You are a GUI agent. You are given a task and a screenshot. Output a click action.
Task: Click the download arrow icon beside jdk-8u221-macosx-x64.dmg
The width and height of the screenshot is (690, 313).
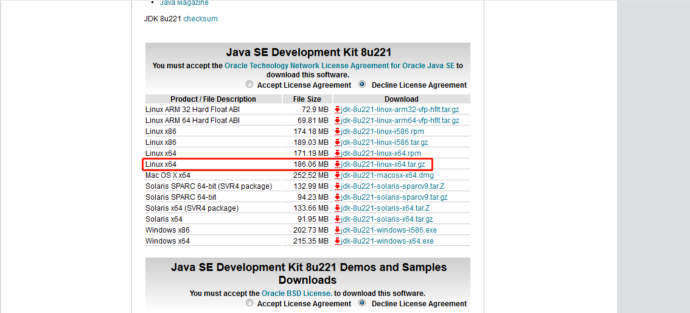pos(338,175)
